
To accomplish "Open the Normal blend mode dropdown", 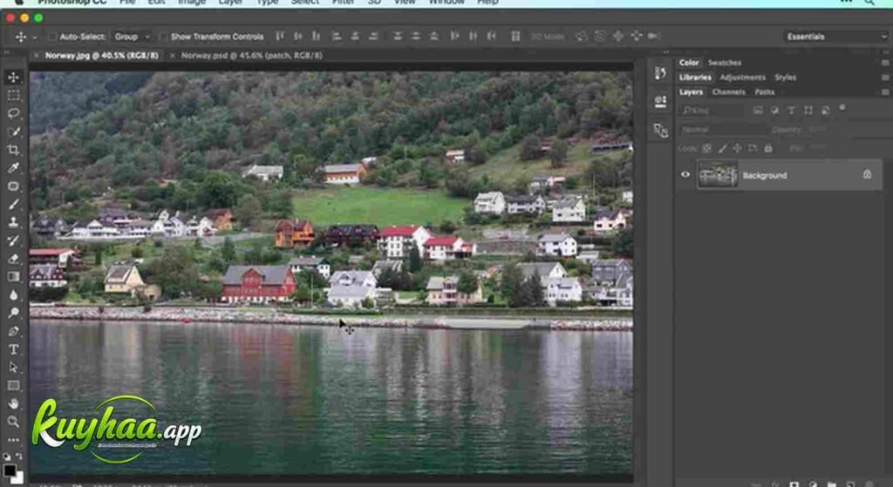I will 722,130.
